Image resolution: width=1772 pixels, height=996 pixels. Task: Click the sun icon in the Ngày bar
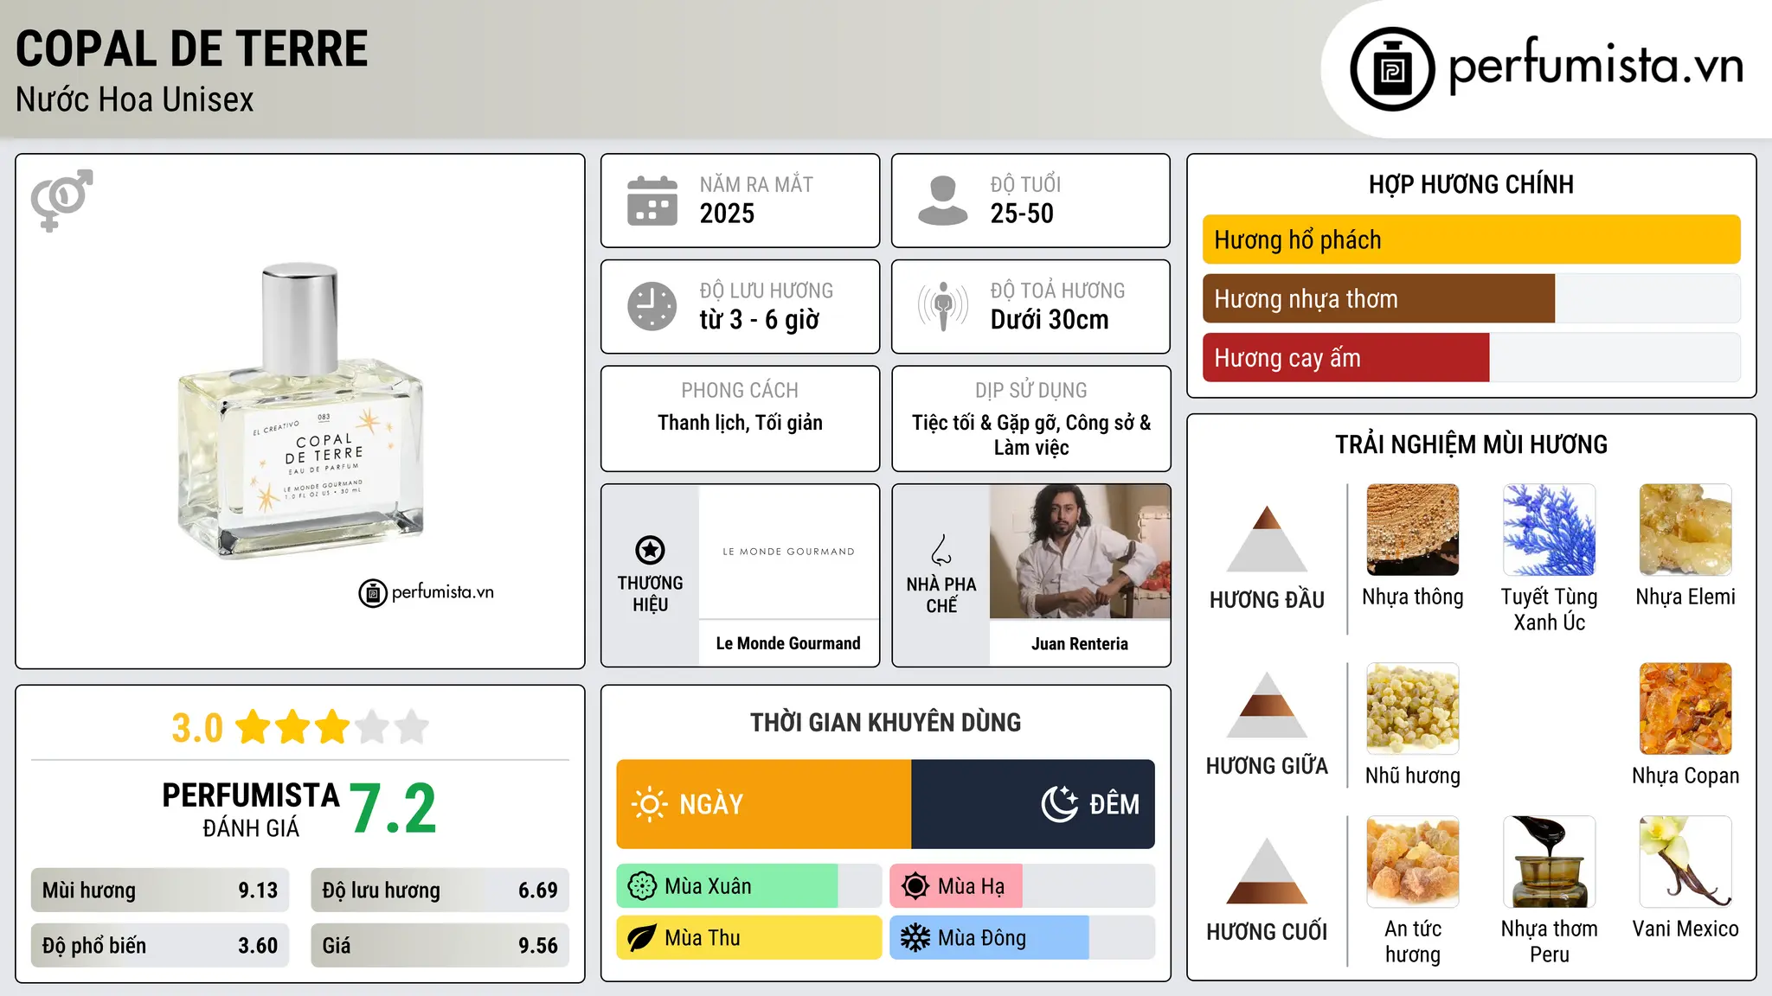point(649,804)
